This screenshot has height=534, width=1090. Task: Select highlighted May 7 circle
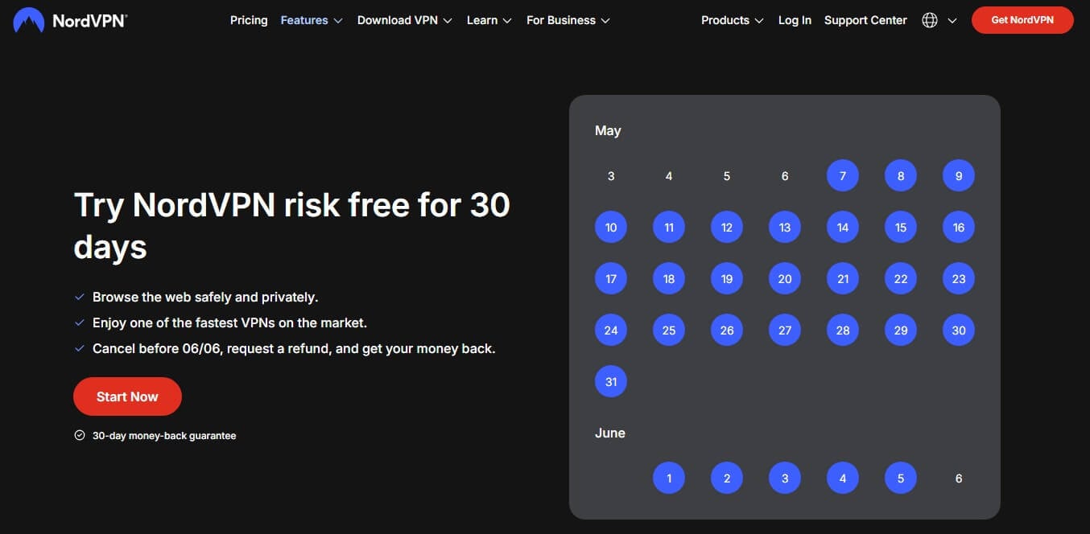843,175
